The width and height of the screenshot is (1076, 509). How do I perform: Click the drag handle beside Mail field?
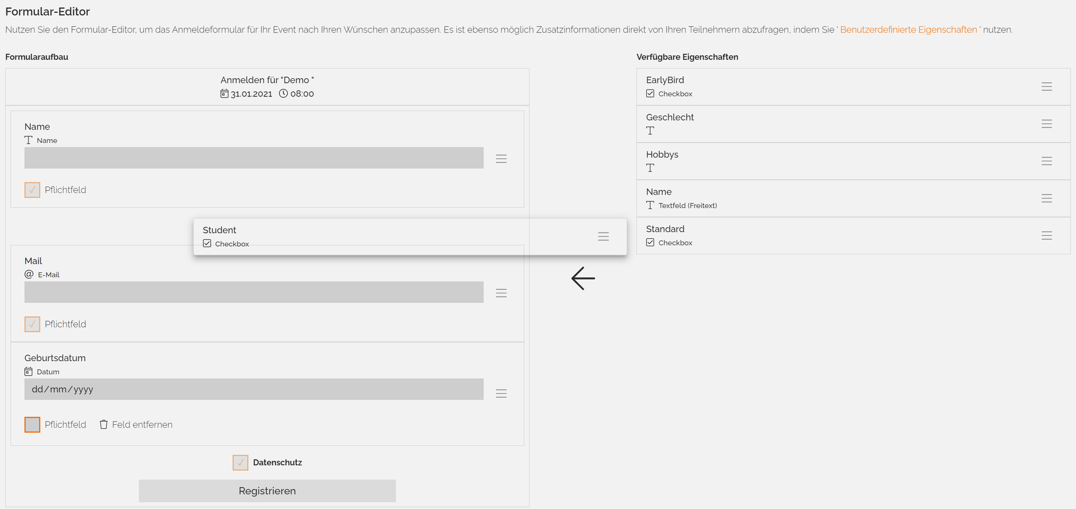(x=501, y=293)
